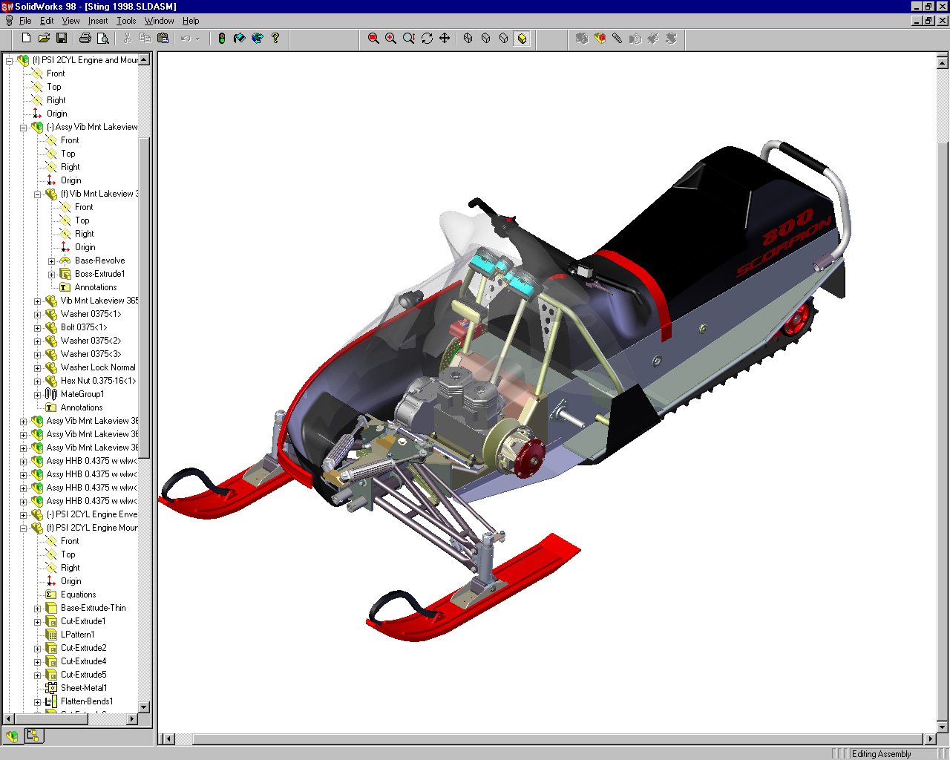Switch to Wireframe display mode

click(x=468, y=38)
